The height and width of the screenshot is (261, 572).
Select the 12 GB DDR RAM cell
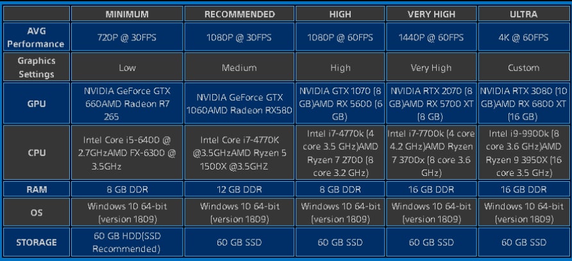(x=239, y=189)
